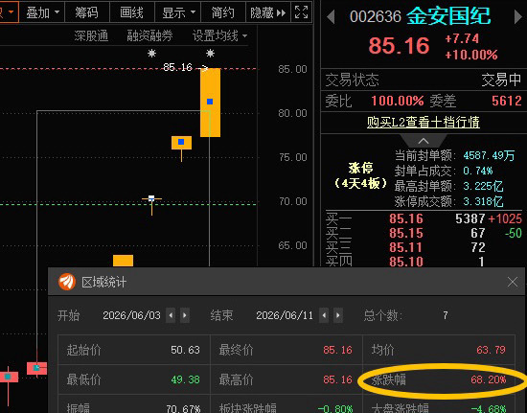The width and height of the screenshot is (527, 413).
Task: Go to previous stock with left arrow
Action: [x=331, y=17]
